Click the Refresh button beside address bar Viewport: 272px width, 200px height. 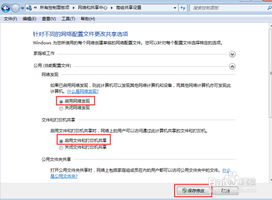click(183, 8)
